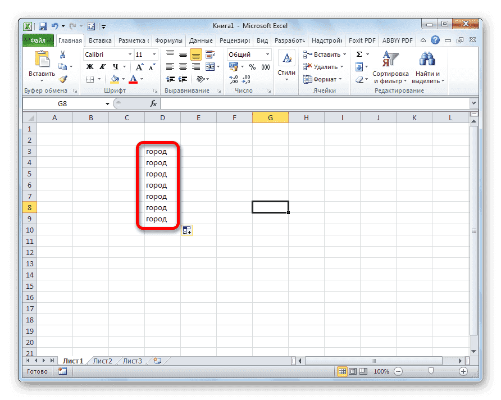Expand the fill color bucket dropdown arrow
The height and width of the screenshot is (400, 501).
point(122,79)
